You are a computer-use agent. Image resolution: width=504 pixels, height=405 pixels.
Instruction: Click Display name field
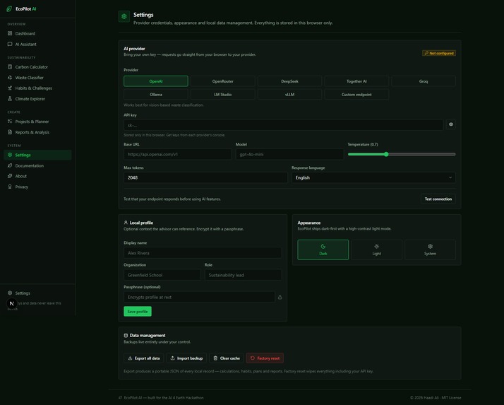[203, 253]
